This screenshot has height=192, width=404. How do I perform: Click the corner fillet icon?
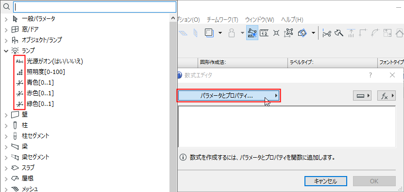pyautogui.click(x=363, y=33)
